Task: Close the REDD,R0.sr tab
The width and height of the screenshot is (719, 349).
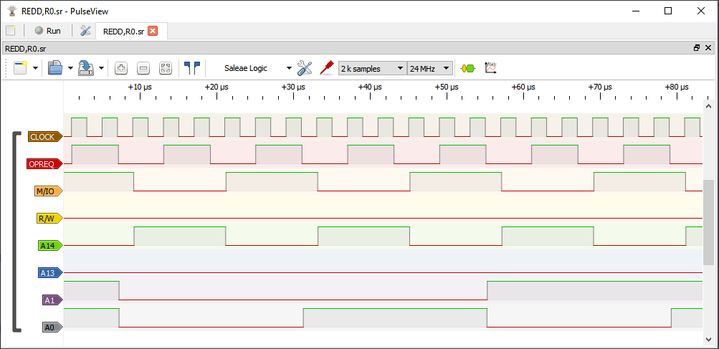Action: click(153, 31)
